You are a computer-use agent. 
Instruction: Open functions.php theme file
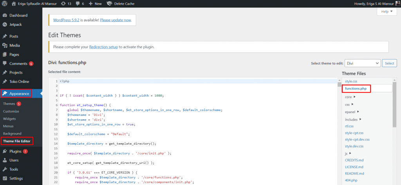pos(356,89)
